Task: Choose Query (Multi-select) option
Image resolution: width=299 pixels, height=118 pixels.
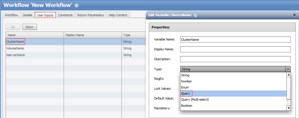Action: (195, 99)
